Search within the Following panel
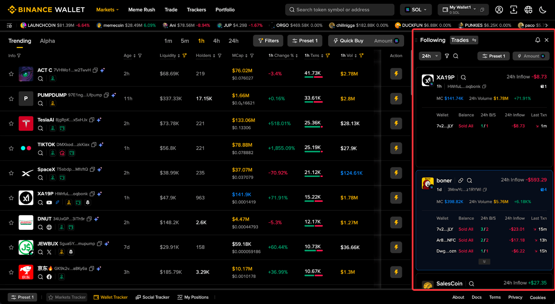555x304 pixels. (x=456, y=56)
